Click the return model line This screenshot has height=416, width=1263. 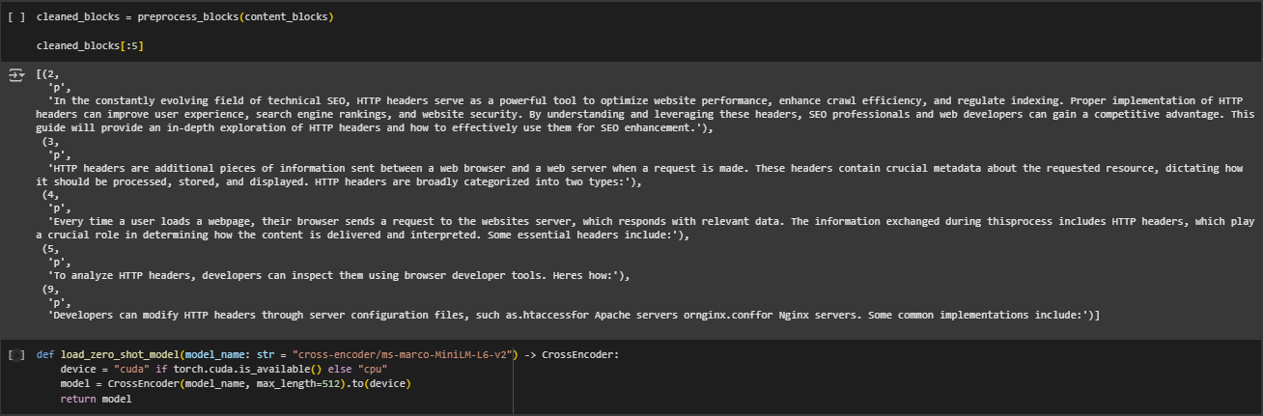point(96,399)
